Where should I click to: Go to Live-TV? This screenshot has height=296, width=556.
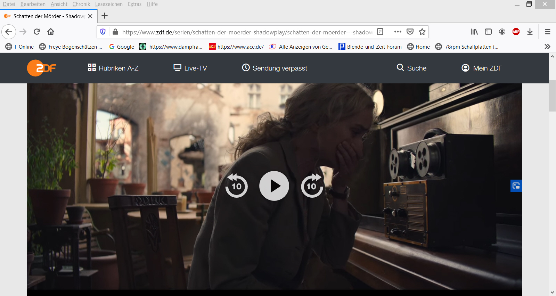point(190,68)
